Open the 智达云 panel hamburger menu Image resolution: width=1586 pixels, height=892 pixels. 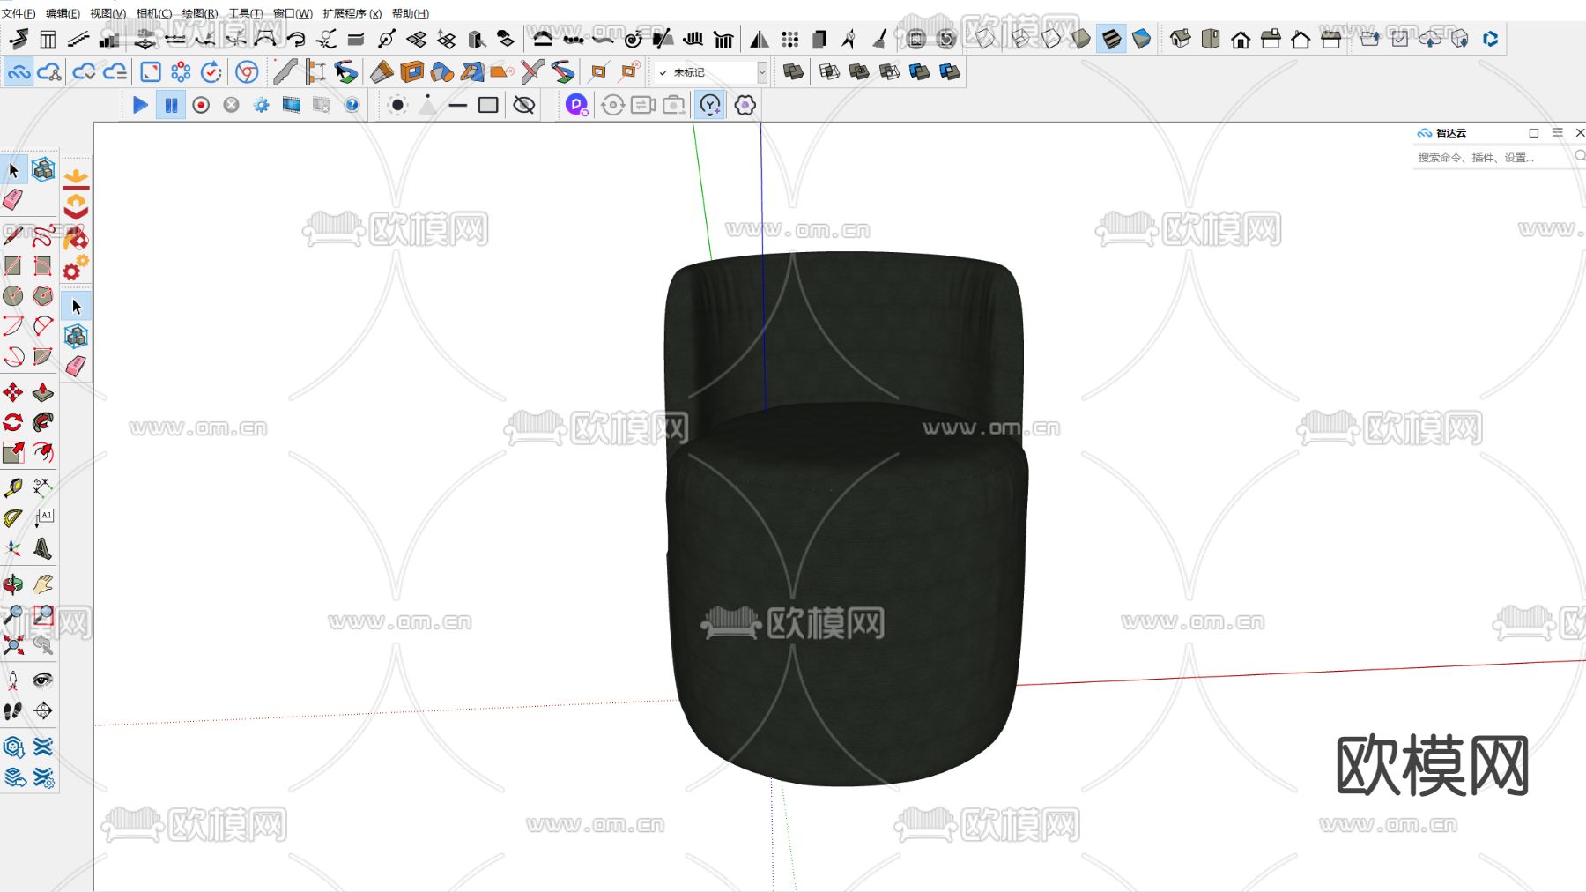pyautogui.click(x=1558, y=132)
